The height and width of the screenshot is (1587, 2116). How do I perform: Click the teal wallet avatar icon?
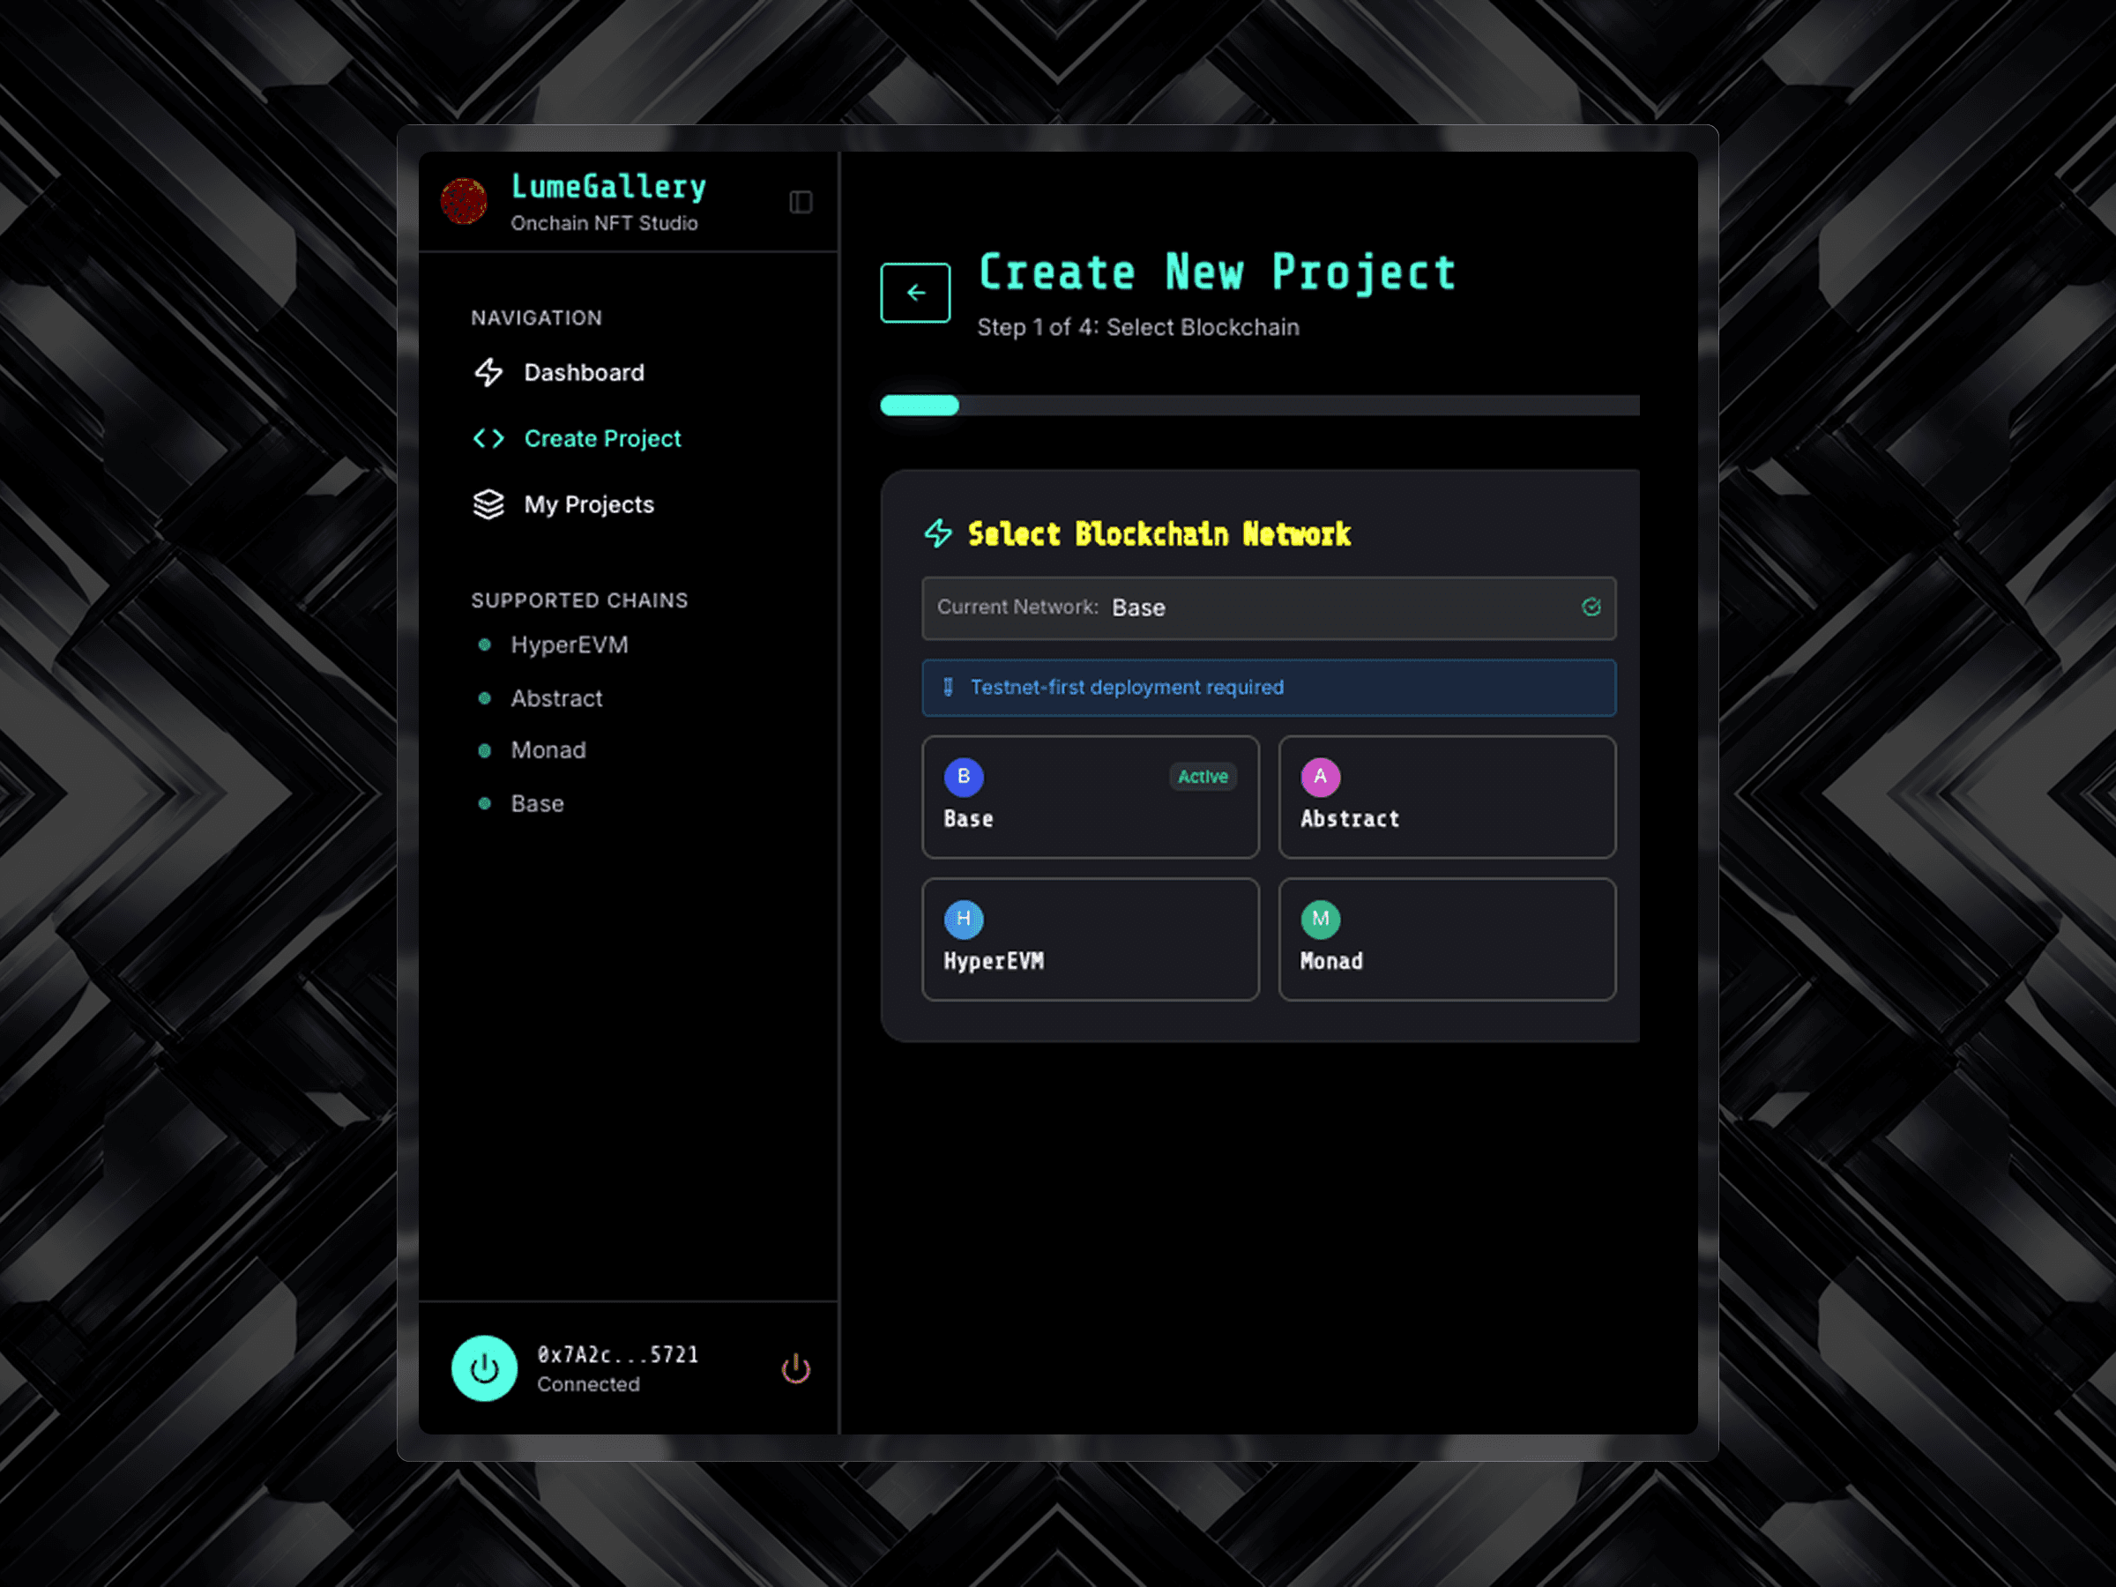[484, 1368]
